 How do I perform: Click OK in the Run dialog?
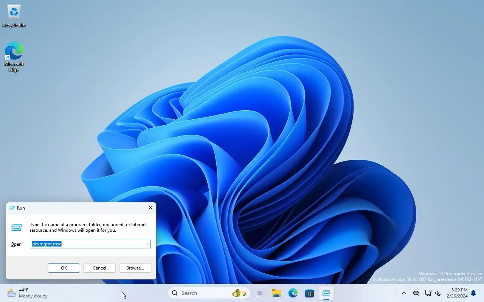(x=64, y=268)
